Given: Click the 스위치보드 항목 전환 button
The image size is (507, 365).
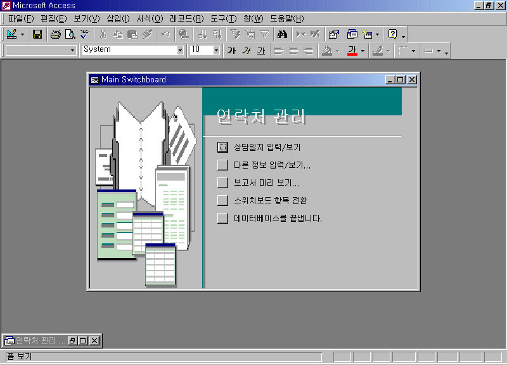Looking at the screenshot, I should (222, 200).
